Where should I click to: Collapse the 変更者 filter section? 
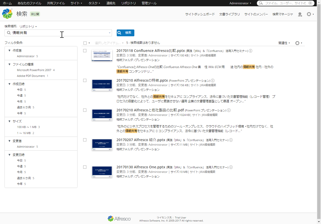(x=10, y=141)
